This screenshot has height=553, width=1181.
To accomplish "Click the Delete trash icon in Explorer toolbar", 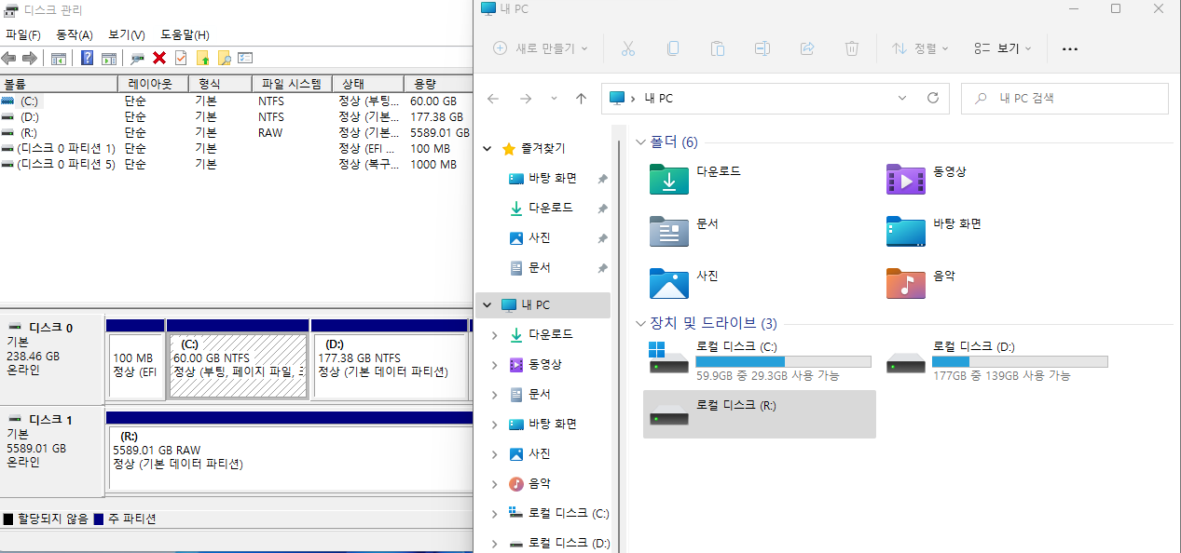I will click(x=852, y=48).
